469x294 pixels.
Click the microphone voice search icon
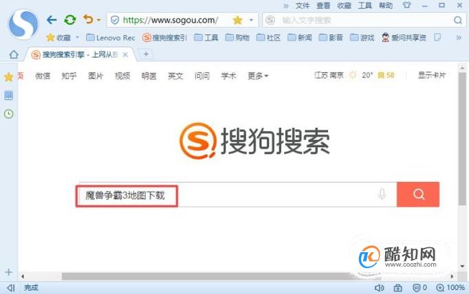[x=382, y=194]
